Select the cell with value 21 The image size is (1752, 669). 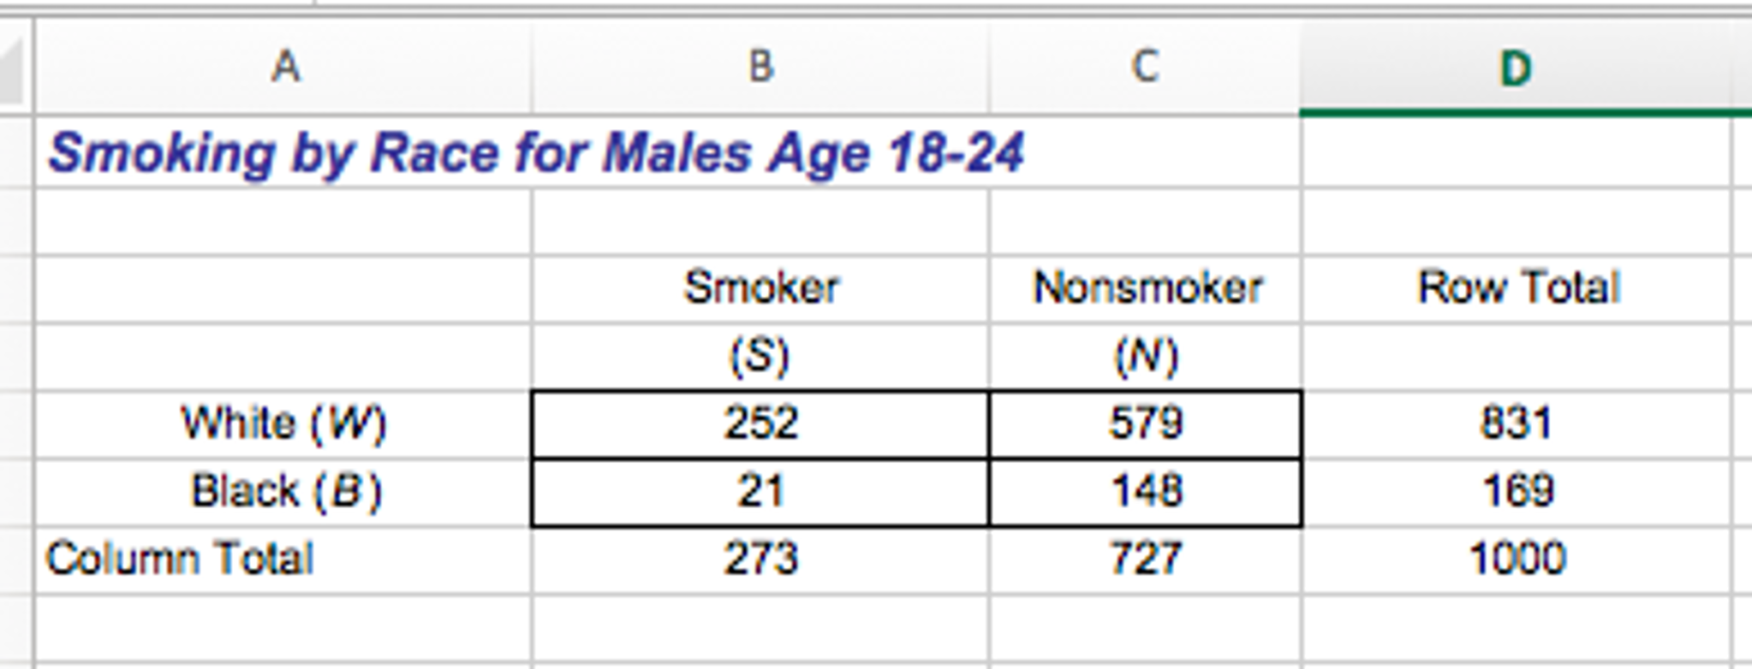(x=760, y=492)
